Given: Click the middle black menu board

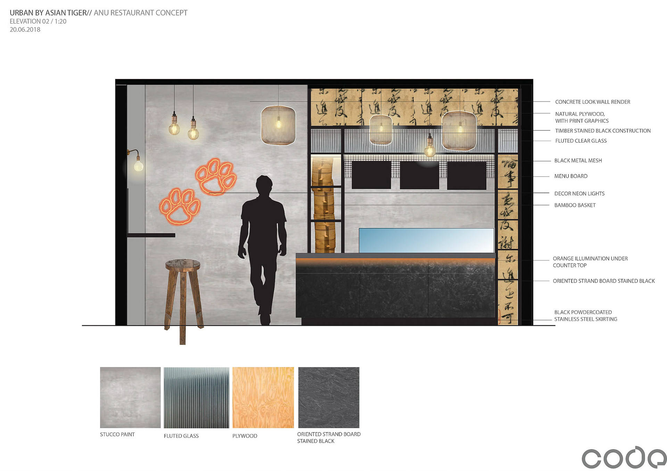Looking at the screenshot, I should (x=419, y=175).
